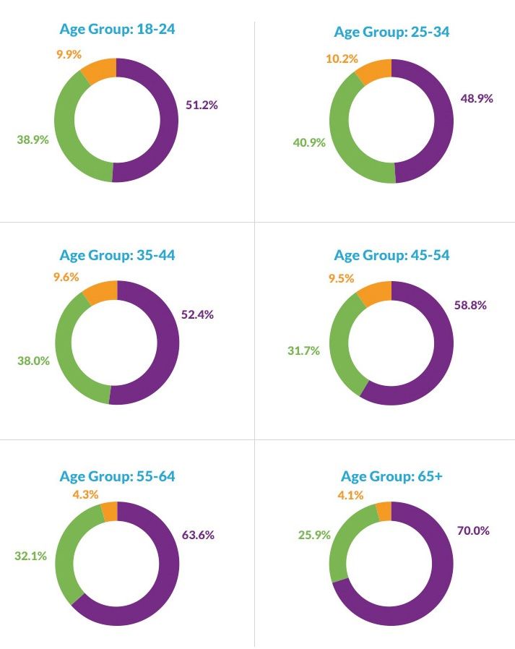Click the 70.0% data label
515x649 pixels.
pos(473,530)
